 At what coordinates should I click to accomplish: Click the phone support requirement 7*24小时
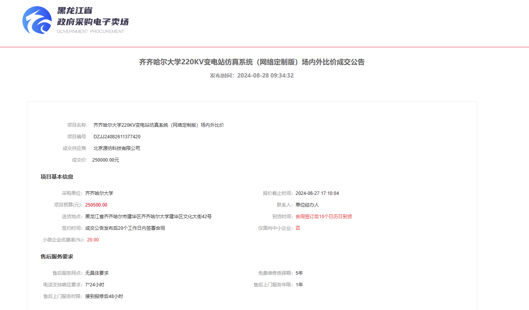click(x=94, y=285)
